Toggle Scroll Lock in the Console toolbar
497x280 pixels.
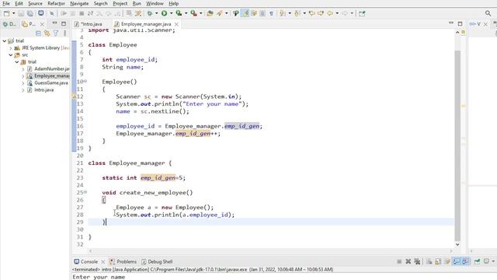tap(438, 261)
